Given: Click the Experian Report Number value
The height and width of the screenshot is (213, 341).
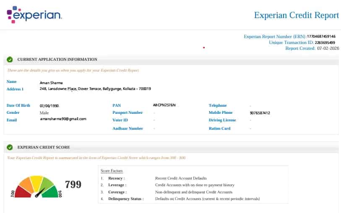Looking at the screenshot, I should pyautogui.click(x=321, y=36).
